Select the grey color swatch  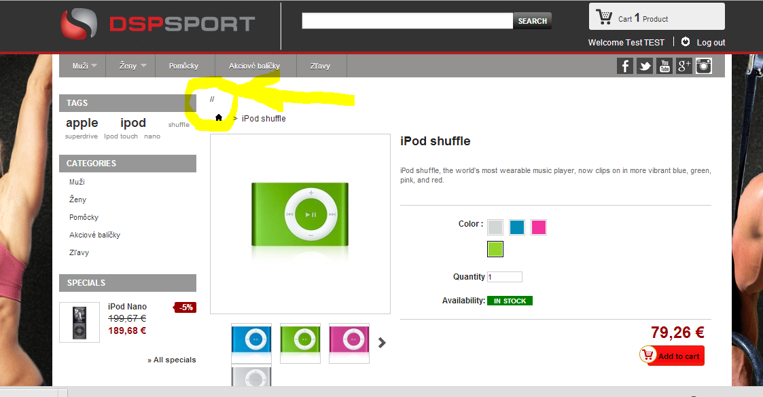tap(495, 227)
